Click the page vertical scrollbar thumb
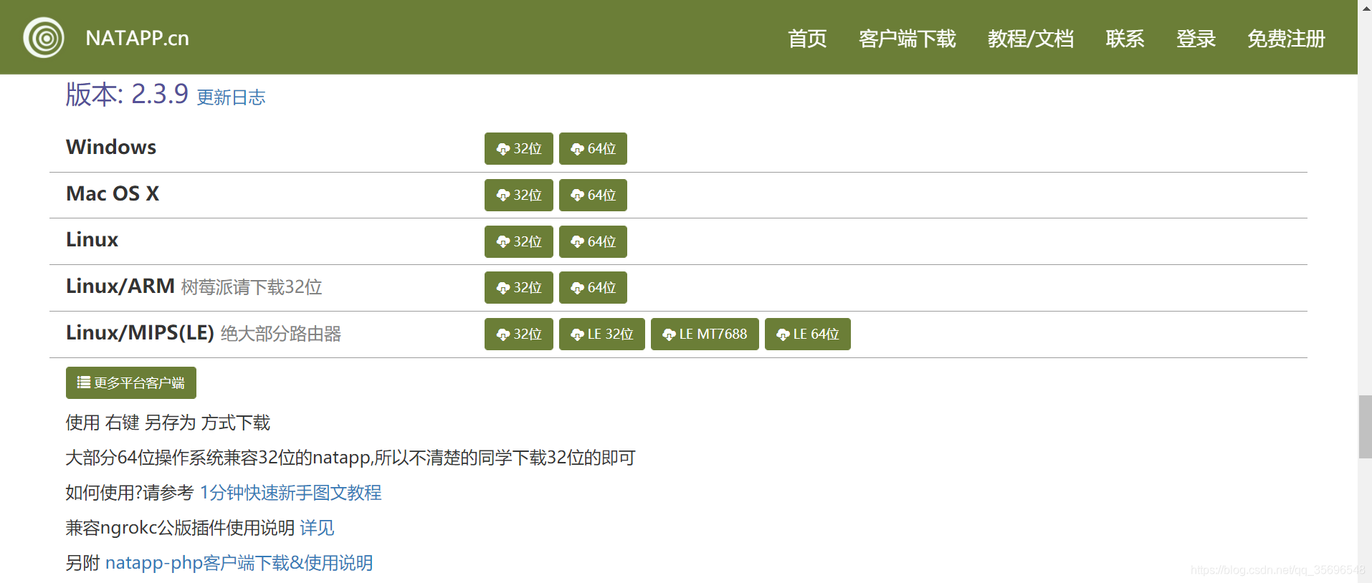The image size is (1372, 583). (1365, 427)
